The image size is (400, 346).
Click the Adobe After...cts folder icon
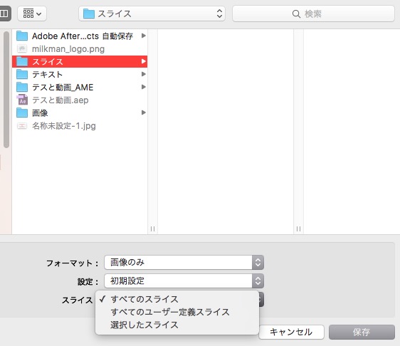(x=22, y=36)
